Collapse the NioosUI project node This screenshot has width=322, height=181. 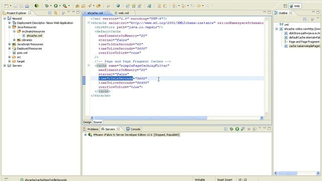(x=5, y=19)
